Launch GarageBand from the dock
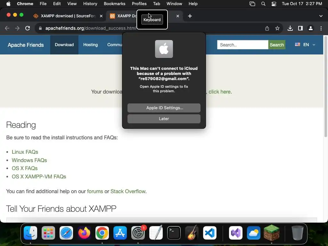This screenshot has height=246, width=328. [x=192, y=233]
